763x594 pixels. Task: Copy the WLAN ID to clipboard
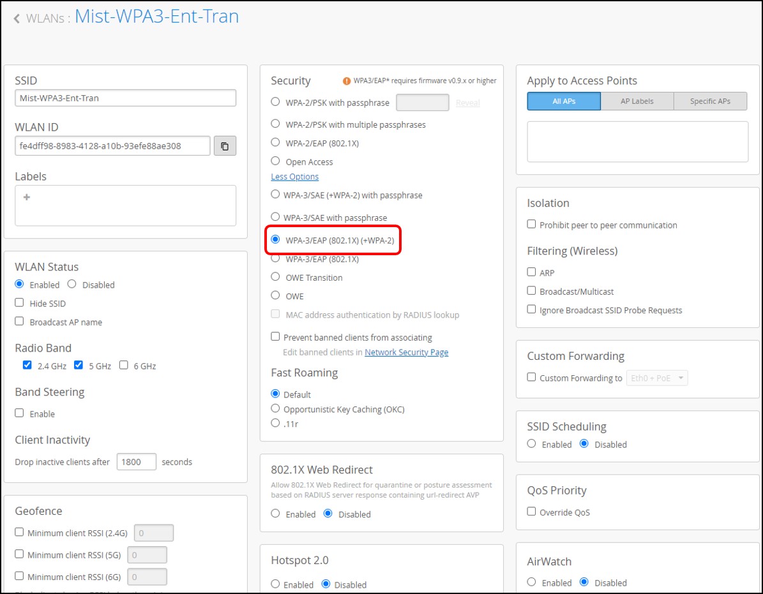pos(225,146)
